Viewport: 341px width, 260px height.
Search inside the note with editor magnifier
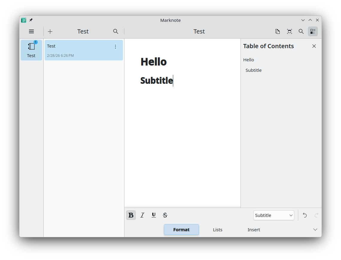tap(301, 31)
